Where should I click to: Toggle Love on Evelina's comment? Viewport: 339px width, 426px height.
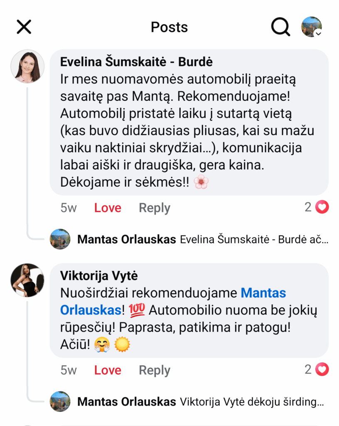pyautogui.click(x=108, y=208)
